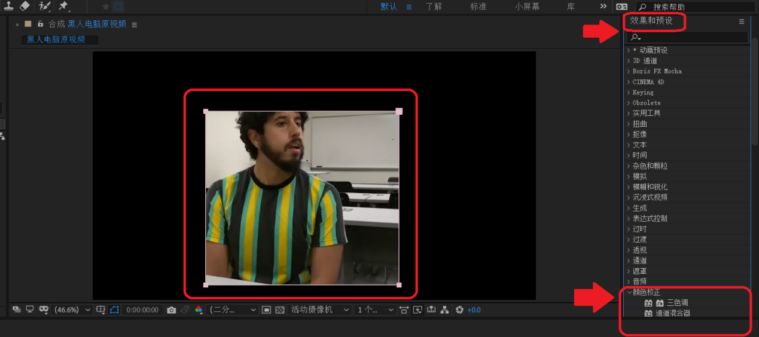Open the 46.6% magnification dropdown
Screen dimensions: 759x337
[x=72, y=310]
